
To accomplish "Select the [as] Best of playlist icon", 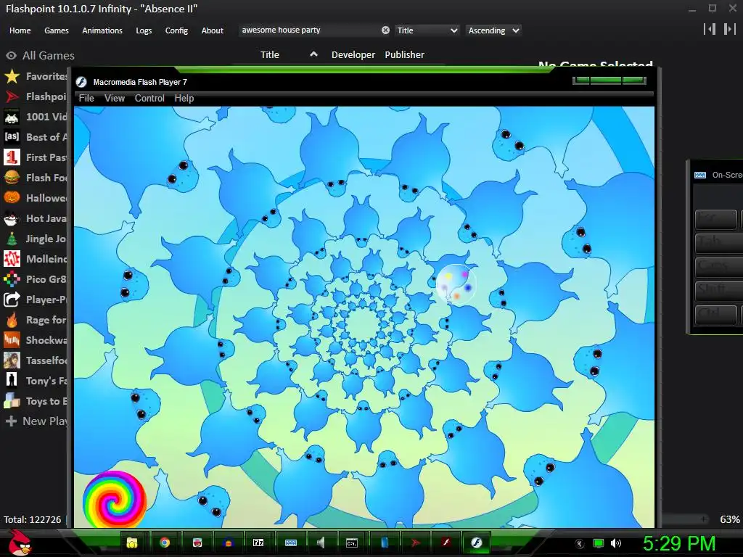I will 12,137.
